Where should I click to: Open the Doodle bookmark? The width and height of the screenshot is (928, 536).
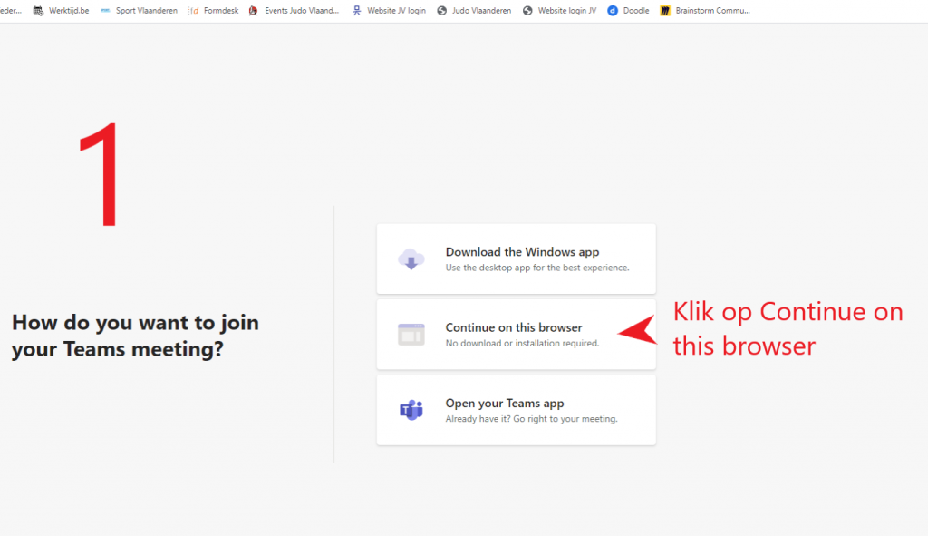(x=629, y=11)
